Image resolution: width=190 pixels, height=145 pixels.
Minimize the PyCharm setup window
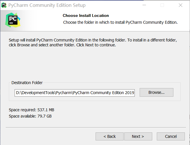pyautogui.click(x=144, y=5)
